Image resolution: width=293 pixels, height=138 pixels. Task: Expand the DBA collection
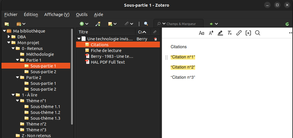click(9, 37)
